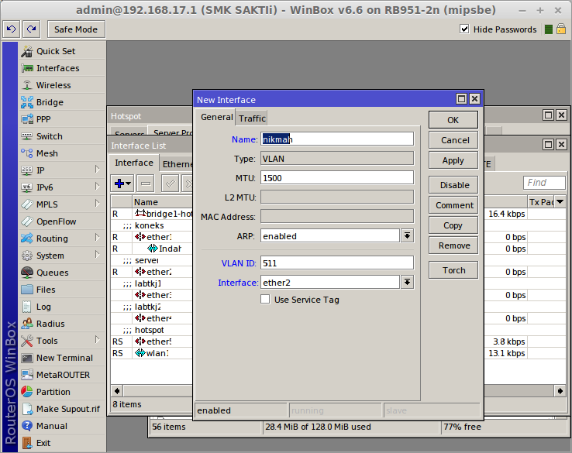This screenshot has width=572, height=453.
Task: Open the column chooser dropdown beside Tx Pac
Action: tap(560, 202)
